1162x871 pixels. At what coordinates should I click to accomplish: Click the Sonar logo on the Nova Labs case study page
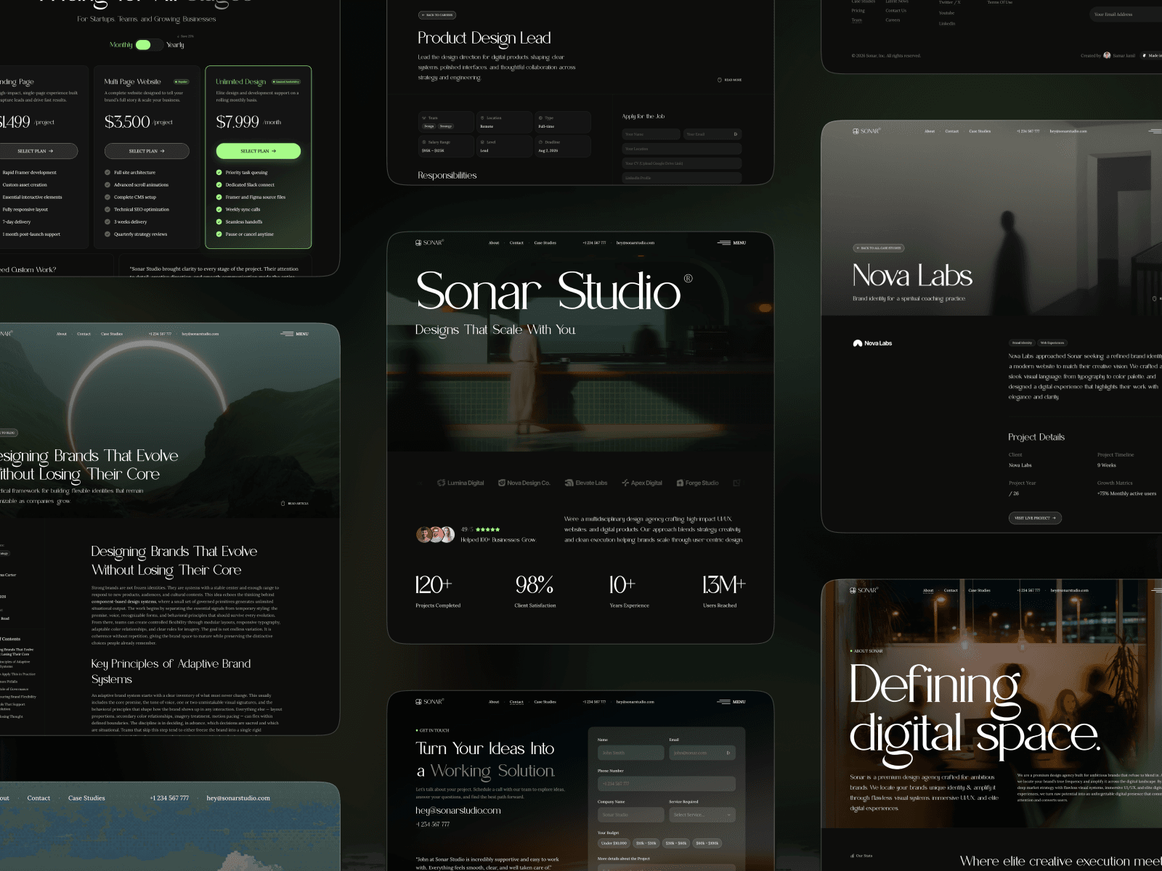click(x=866, y=131)
